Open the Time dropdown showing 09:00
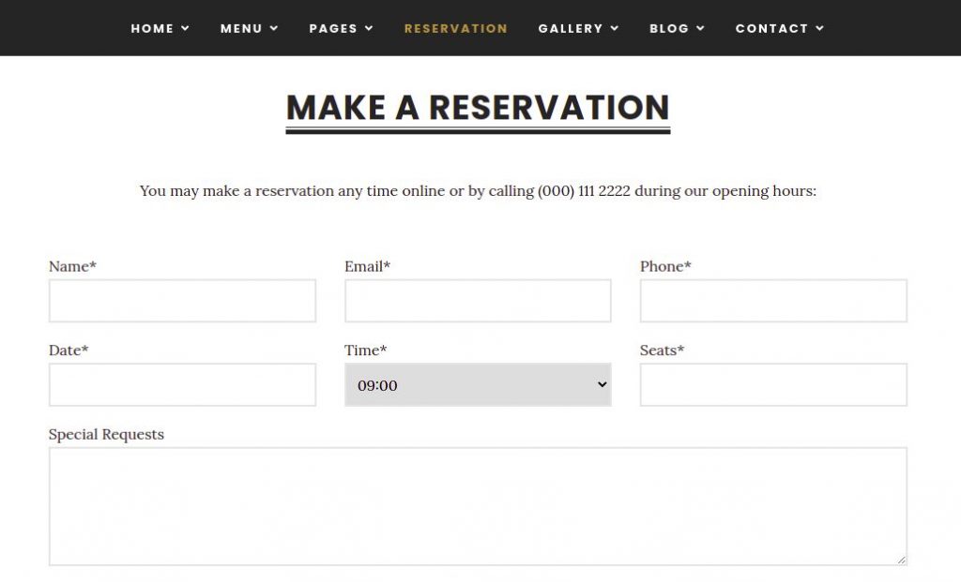 478,384
